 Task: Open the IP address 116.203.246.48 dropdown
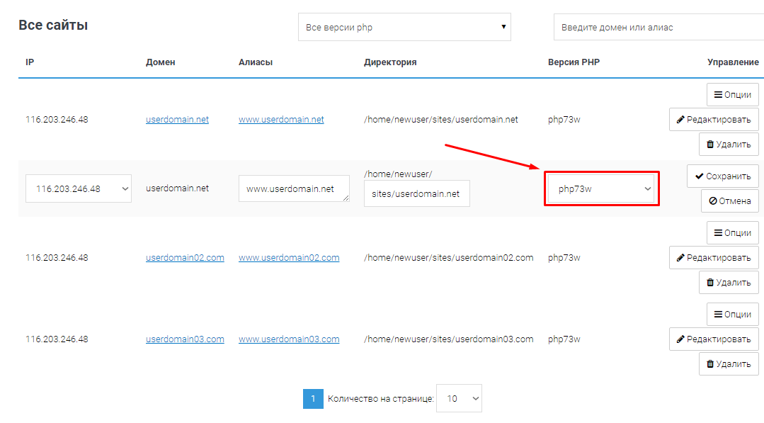point(79,189)
